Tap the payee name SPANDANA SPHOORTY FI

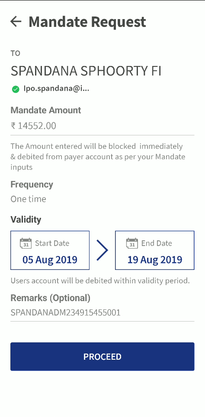click(x=86, y=71)
